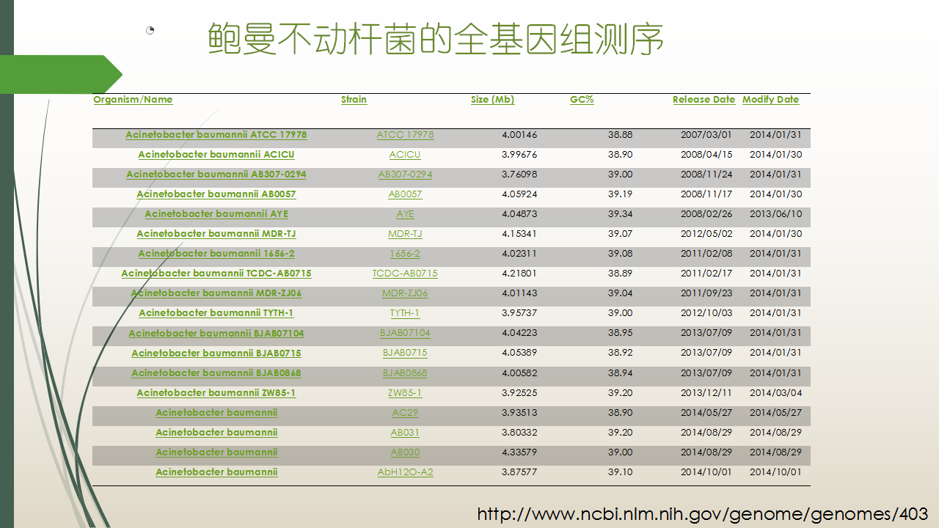939x528 pixels.
Task: Select modify date 2013/06/10
Action: (775, 214)
